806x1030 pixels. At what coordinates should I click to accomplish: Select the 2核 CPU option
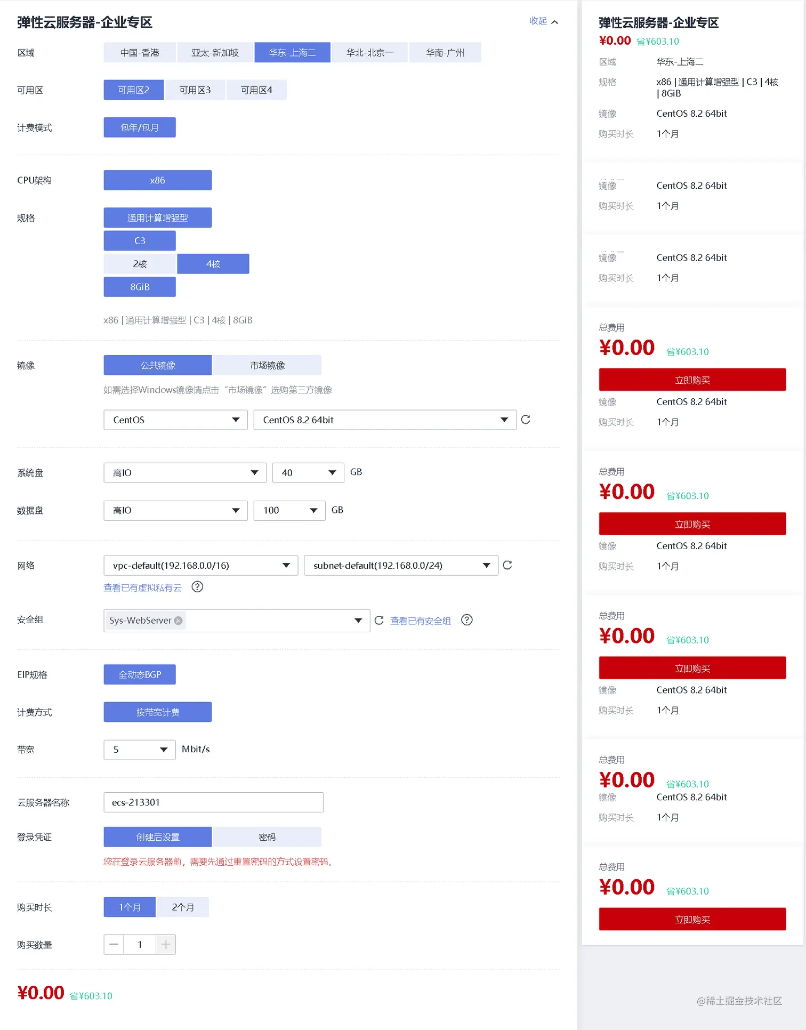[x=140, y=264]
